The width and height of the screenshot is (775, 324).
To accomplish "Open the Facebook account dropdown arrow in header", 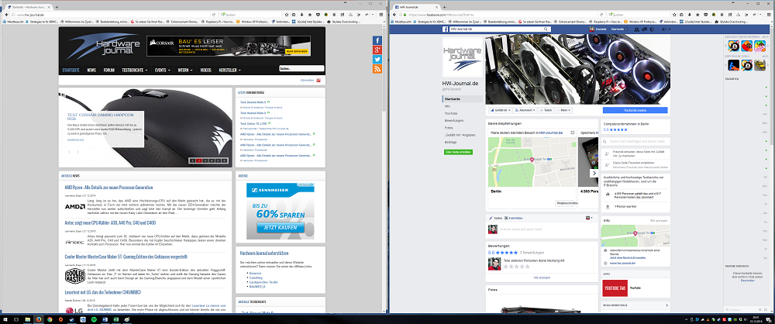I will pyautogui.click(x=670, y=29).
